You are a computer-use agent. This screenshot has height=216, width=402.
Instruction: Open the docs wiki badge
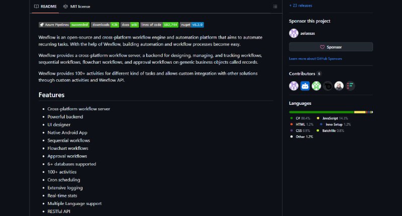130,25
